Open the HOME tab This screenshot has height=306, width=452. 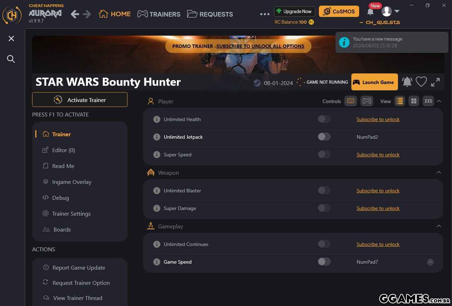tap(115, 14)
